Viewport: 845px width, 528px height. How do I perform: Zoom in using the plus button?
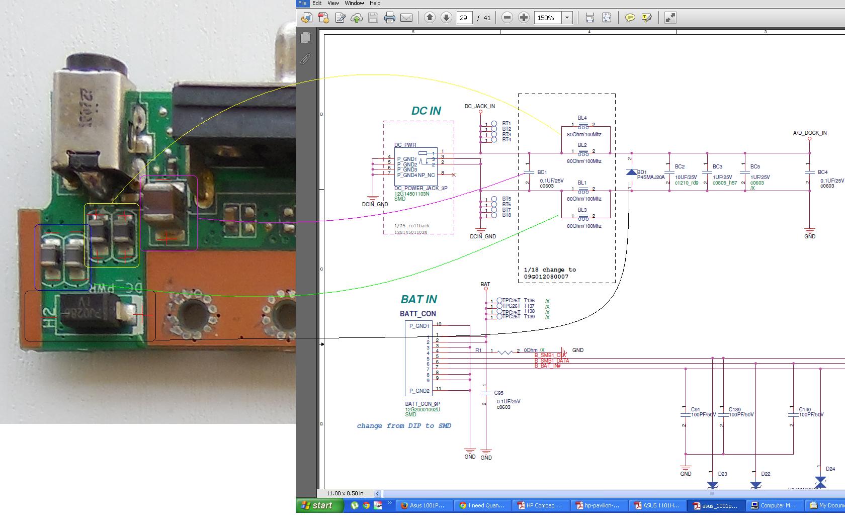point(524,18)
